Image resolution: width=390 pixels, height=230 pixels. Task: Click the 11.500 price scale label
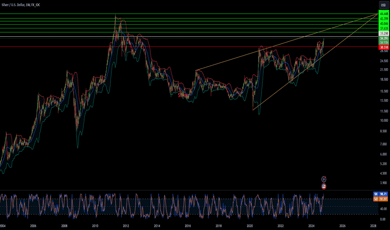[384, 111]
